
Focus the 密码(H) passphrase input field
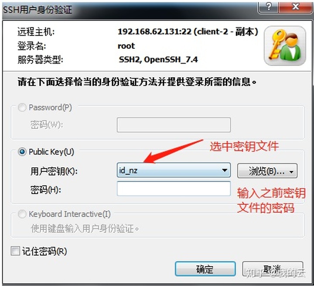click(174, 189)
